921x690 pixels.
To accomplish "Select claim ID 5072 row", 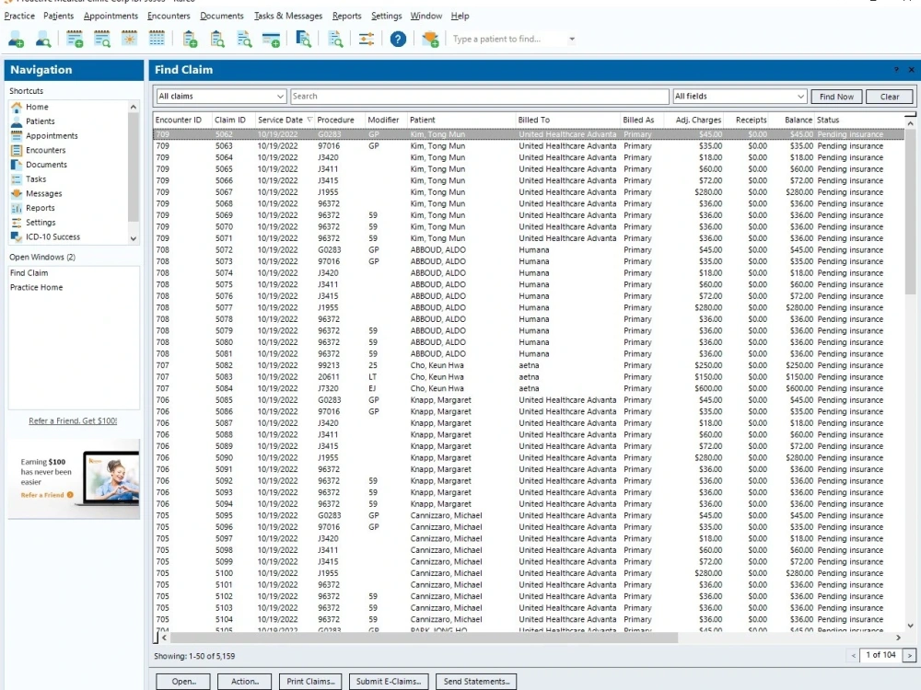I will 529,250.
